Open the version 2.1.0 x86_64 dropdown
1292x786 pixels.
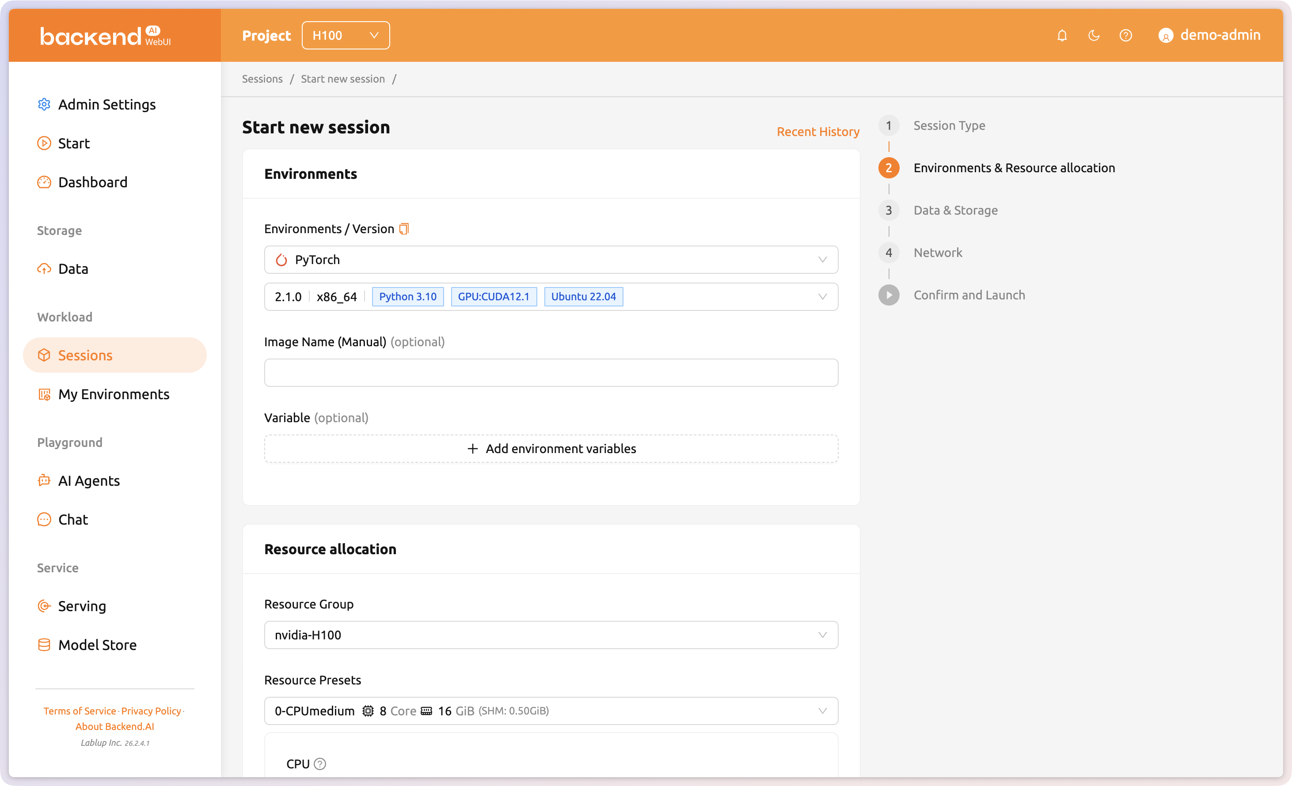[x=551, y=297]
